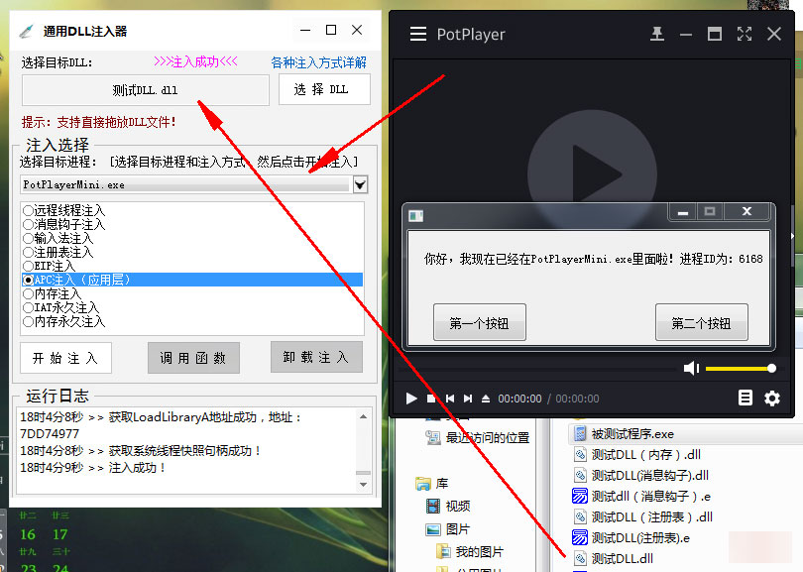The width and height of the screenshot is (803, 572).
Task: Select 消息钩子注入 radio option
Action: (x=63, y=224)
